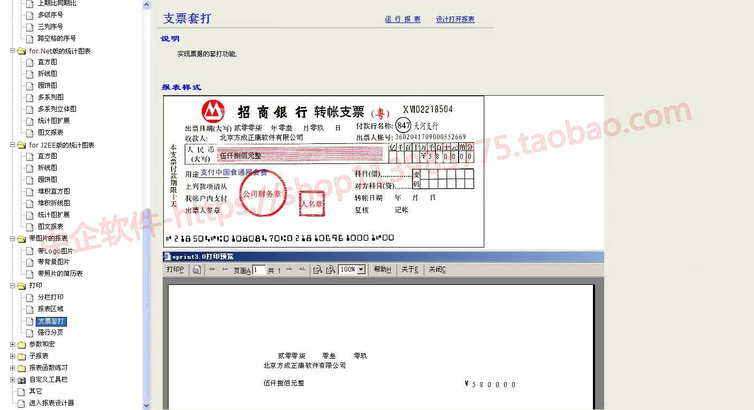Click the 关闭C close button
This screenshot has width=754, height=410.
pos(437,270)
